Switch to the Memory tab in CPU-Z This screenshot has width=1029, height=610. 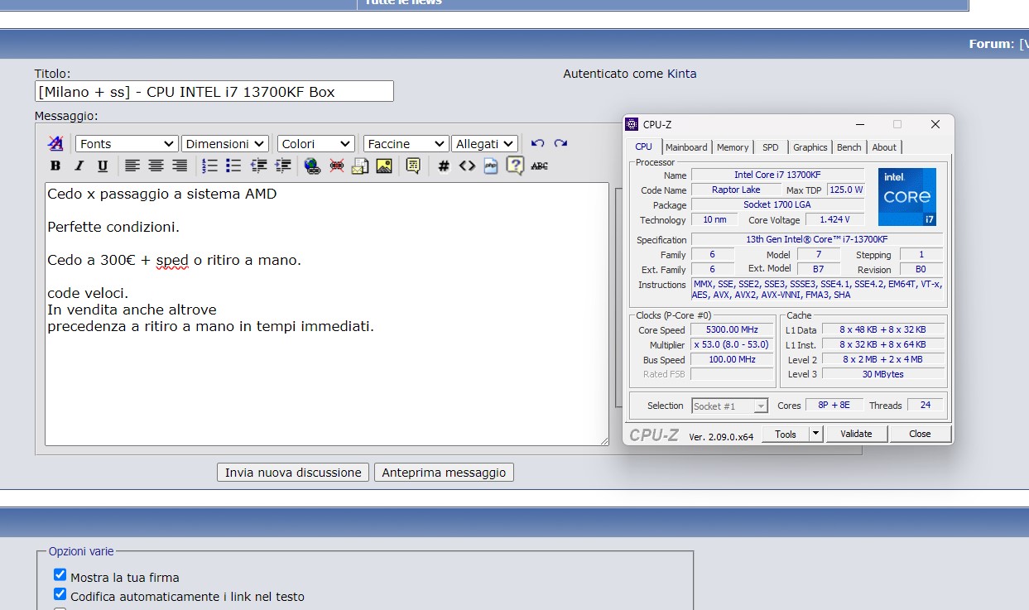click(733, 147)
